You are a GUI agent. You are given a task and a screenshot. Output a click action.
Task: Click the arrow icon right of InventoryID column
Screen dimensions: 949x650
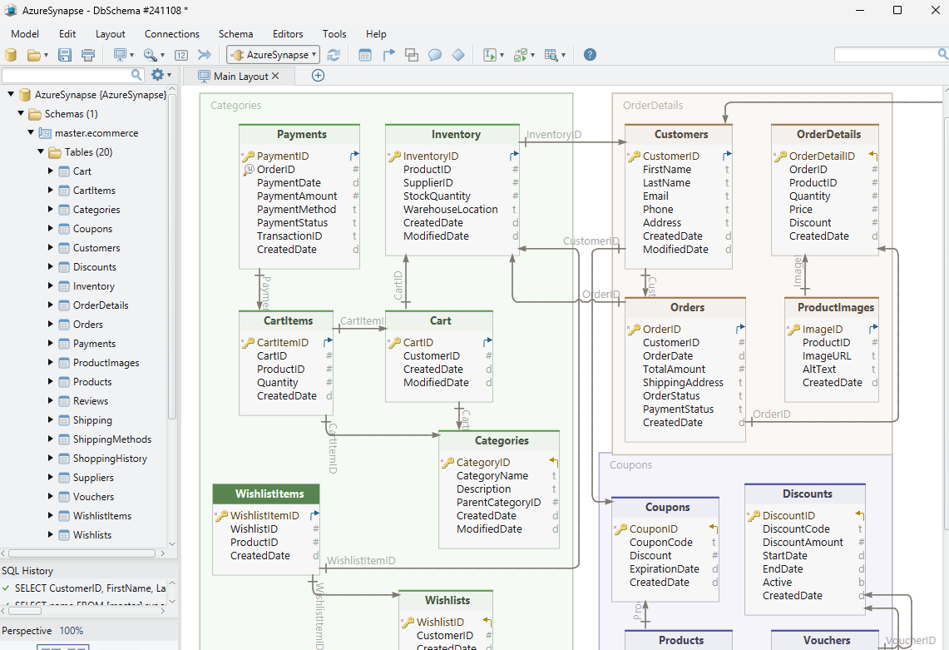pos(514,156)
